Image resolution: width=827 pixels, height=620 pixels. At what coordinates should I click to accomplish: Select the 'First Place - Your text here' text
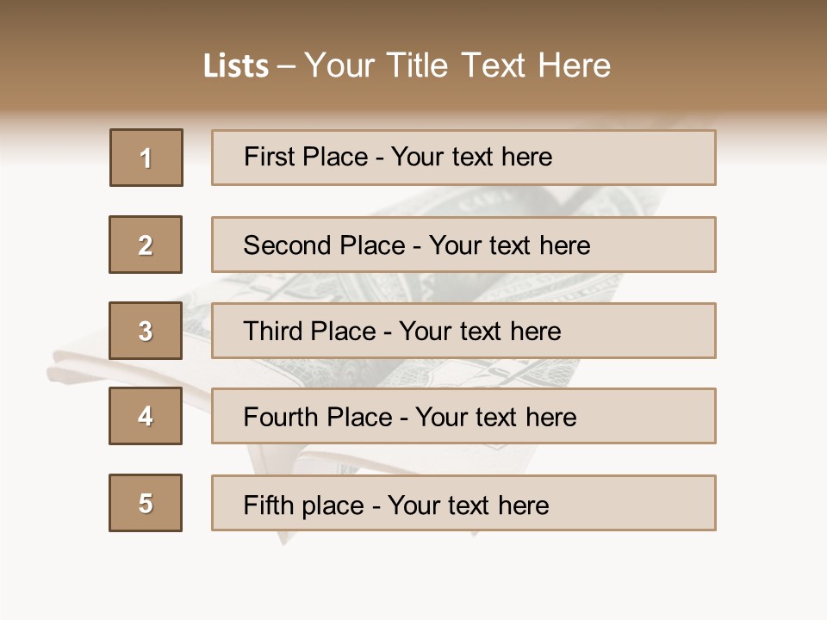[x=398, y=157]
